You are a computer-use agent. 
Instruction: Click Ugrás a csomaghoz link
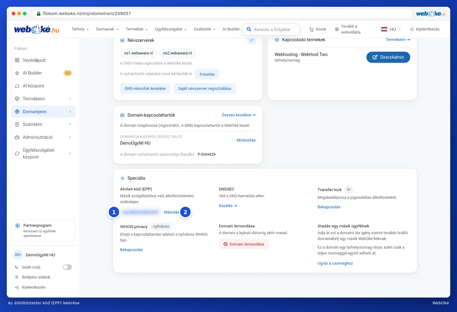(335, 263)
